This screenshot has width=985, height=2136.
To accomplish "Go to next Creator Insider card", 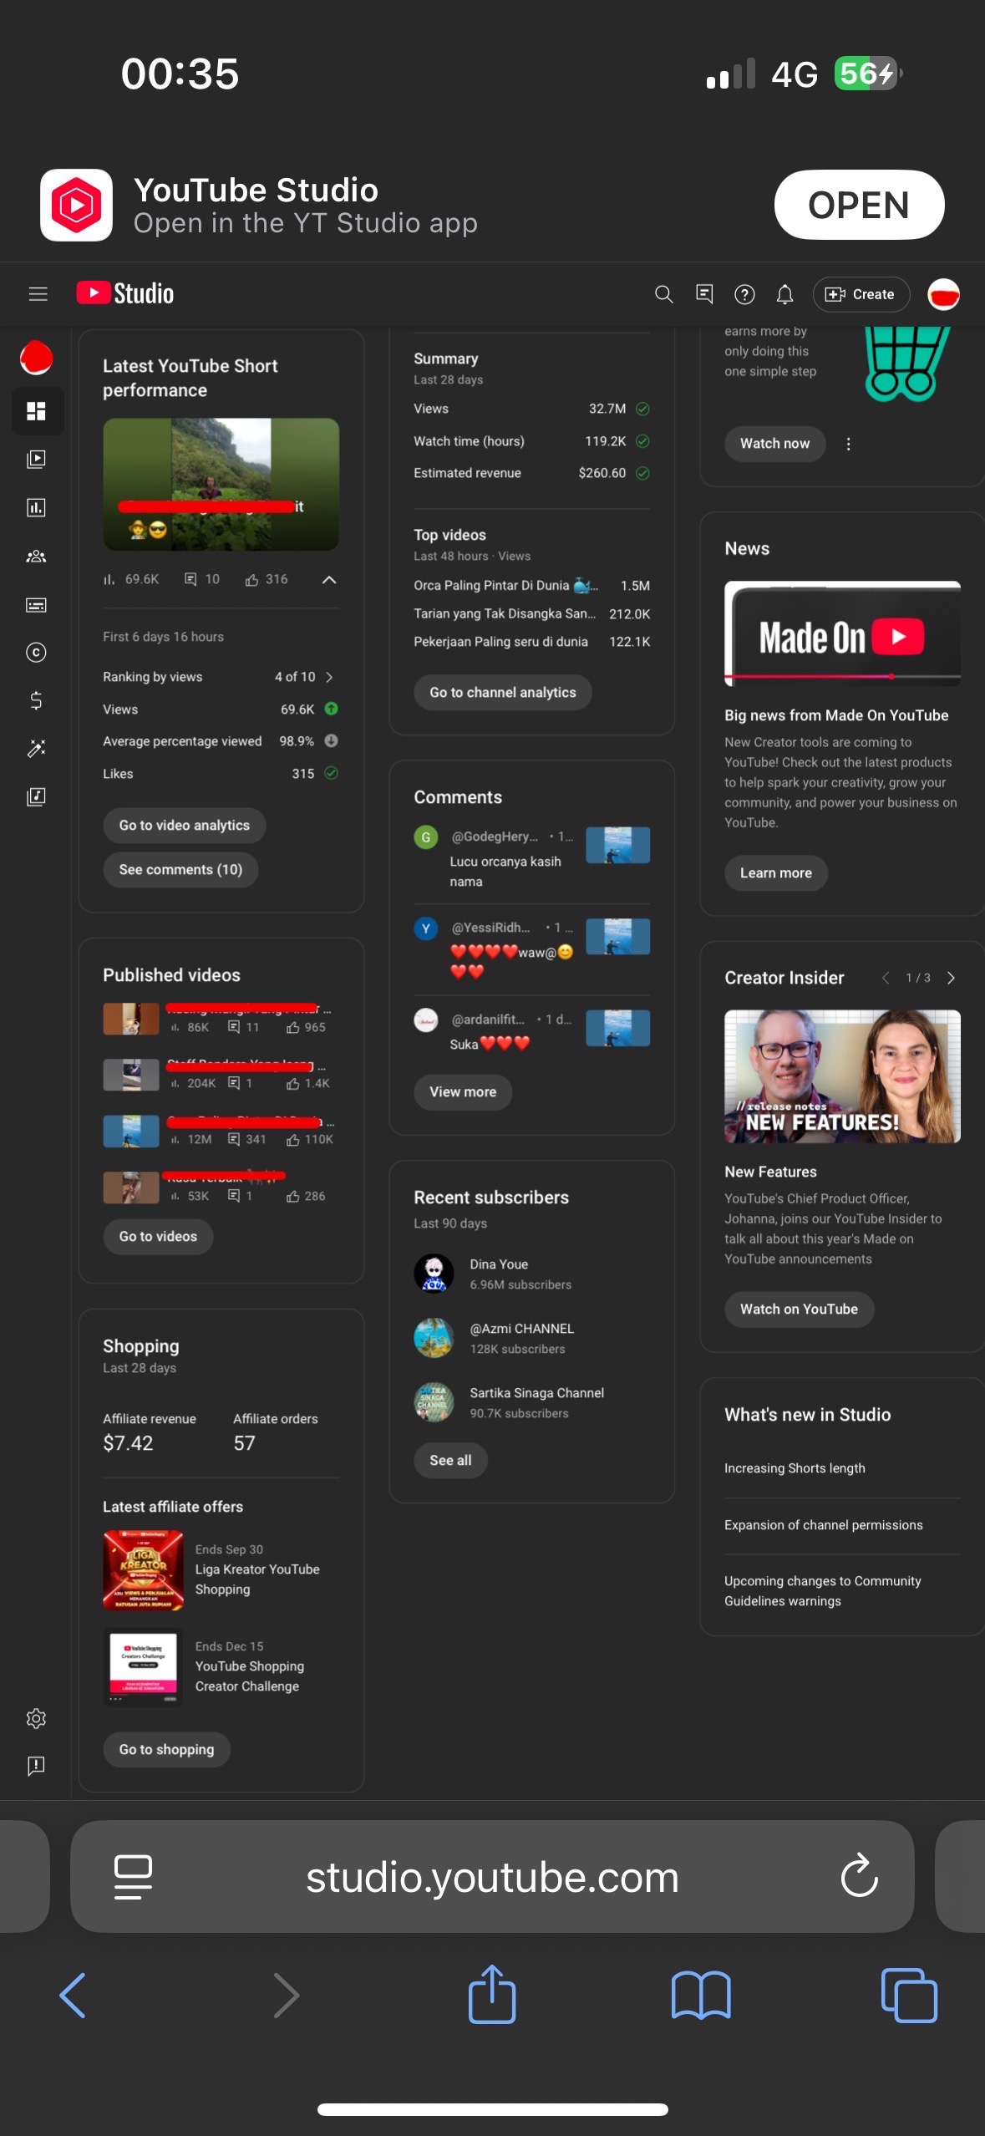I will click(951, 978).
